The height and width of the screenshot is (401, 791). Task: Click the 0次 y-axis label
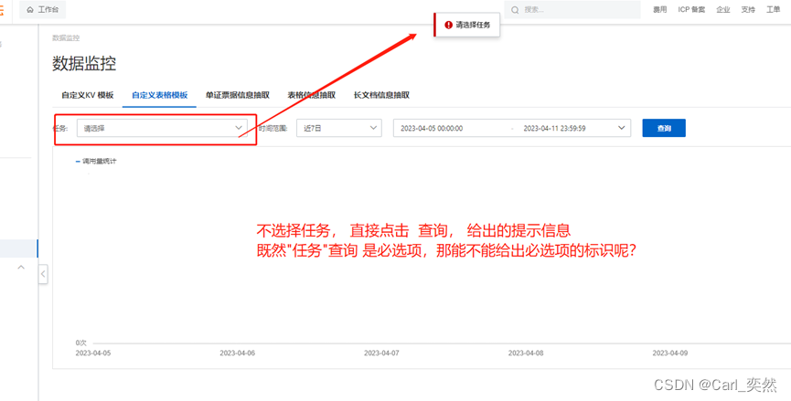coord(81,343)
